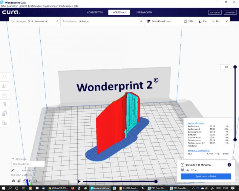Click the Außenwand row in time estimate
This screenshot has height=191, width=239.
coord(208,129)
